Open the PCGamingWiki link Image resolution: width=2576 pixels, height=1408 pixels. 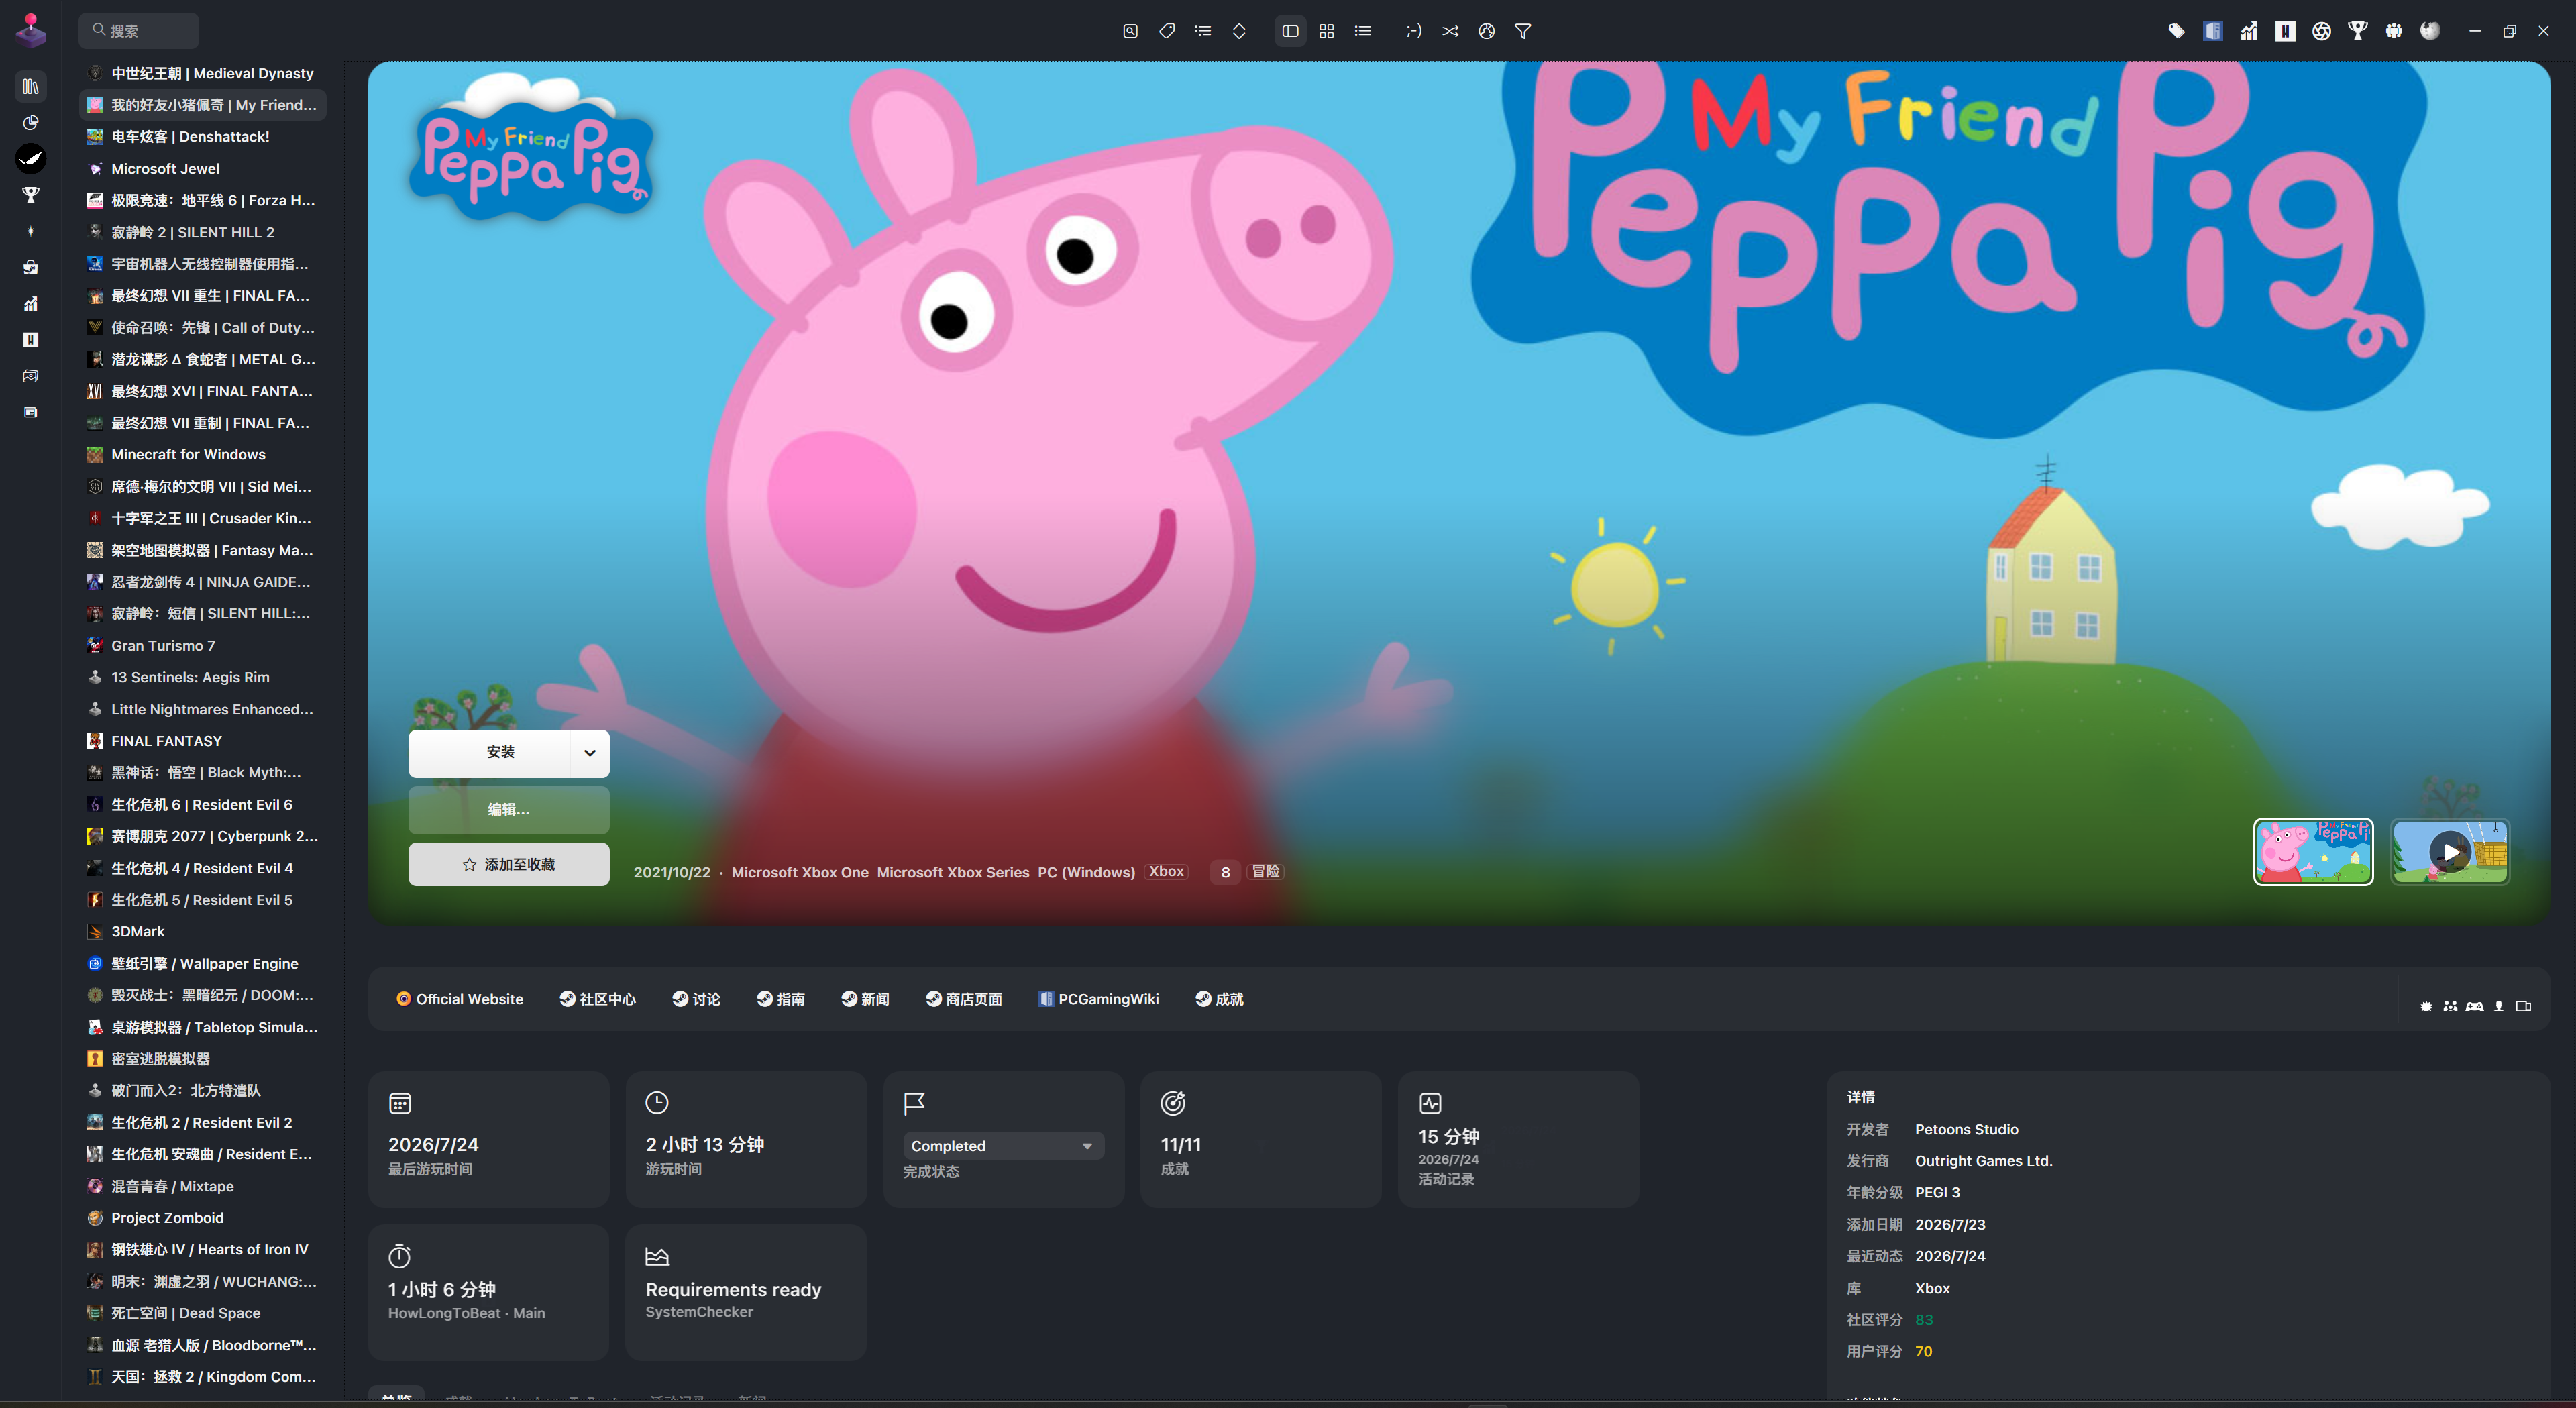1099,999
